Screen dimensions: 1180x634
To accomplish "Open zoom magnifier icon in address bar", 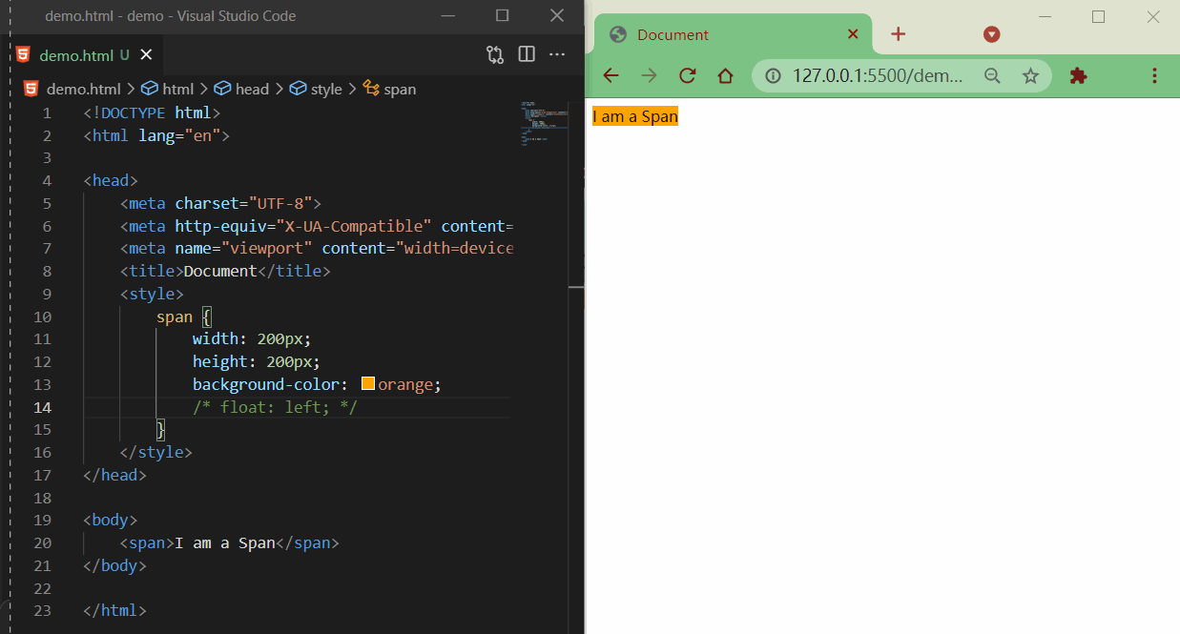I will pos(992,75).
